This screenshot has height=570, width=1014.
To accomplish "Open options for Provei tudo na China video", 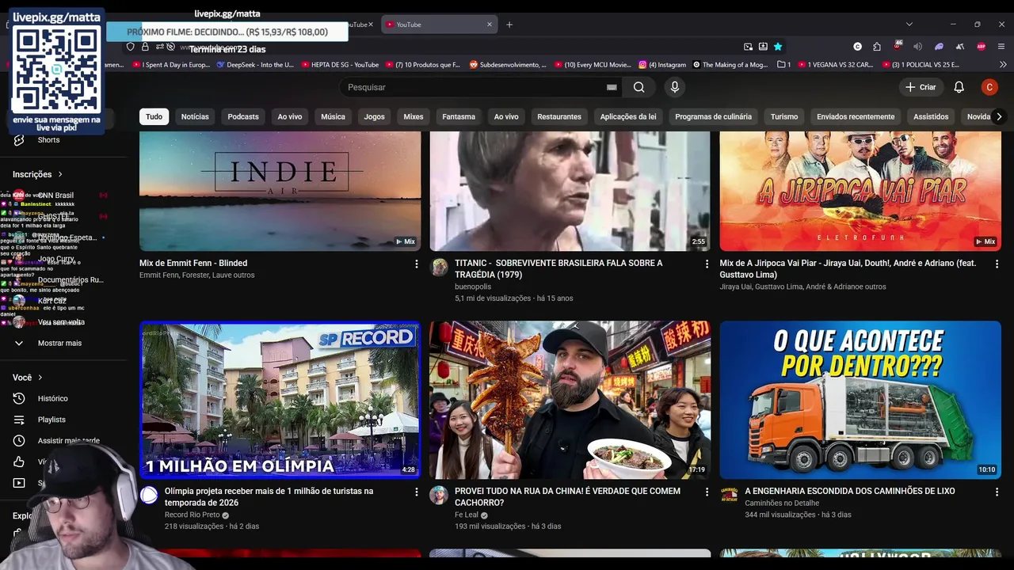I will pyautogui.click(x=707, y=492).
